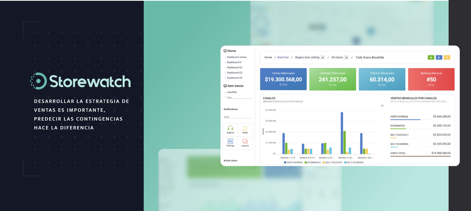Open the Notify bell icon

pos(245,128)
